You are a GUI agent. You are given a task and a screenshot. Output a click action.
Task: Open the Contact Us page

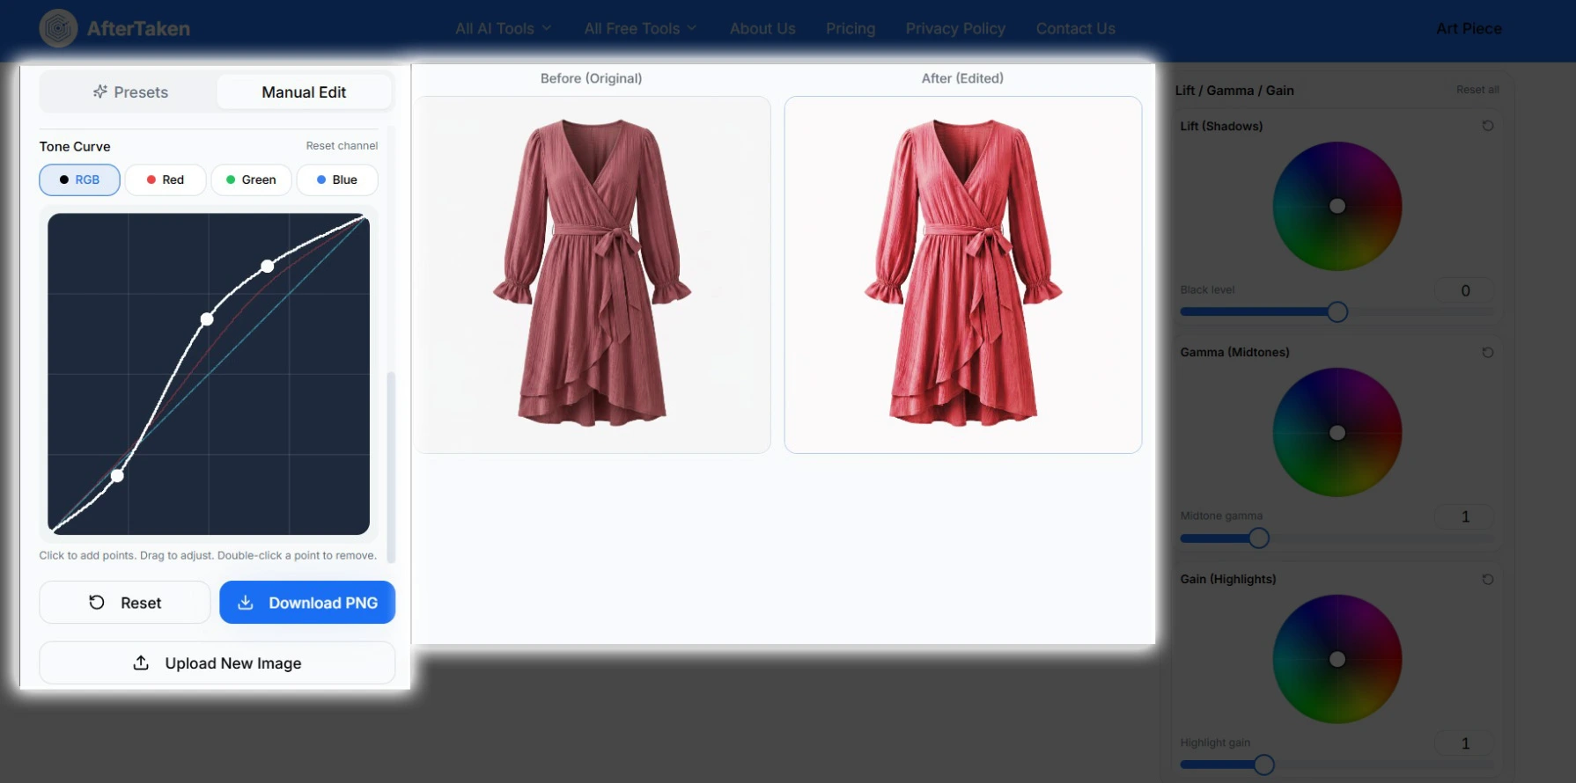coord(1075,28)
